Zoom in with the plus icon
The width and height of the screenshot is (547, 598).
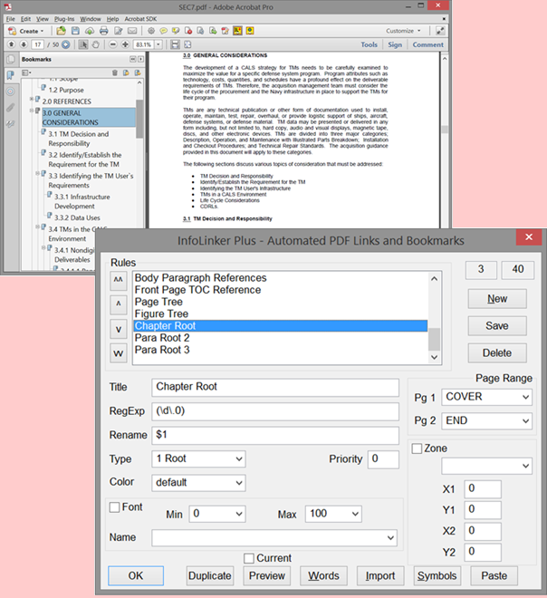click(125, 44)
